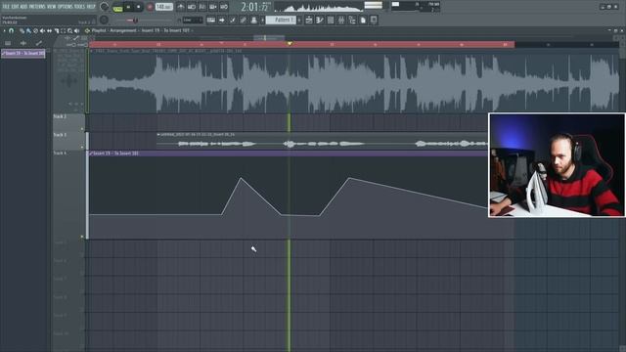Show pattern clips in picker panel
The width and height of the screenshot is (626, 352).
click(x=8, y=43)
